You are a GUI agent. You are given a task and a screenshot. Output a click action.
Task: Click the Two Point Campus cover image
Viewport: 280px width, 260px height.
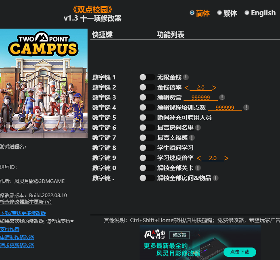[x=44, y=83]
